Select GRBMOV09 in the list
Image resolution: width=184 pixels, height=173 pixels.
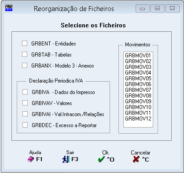click(x=138, y=102)
